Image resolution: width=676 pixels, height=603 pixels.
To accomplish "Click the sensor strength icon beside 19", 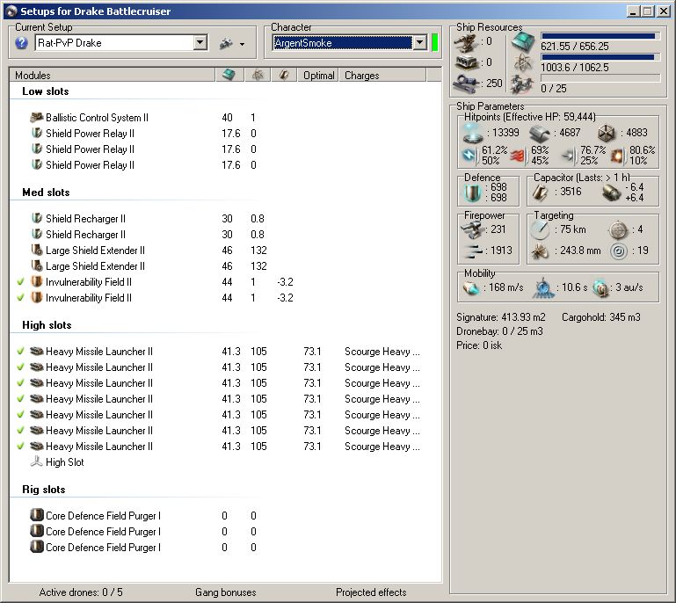I will tap(619, 251).
